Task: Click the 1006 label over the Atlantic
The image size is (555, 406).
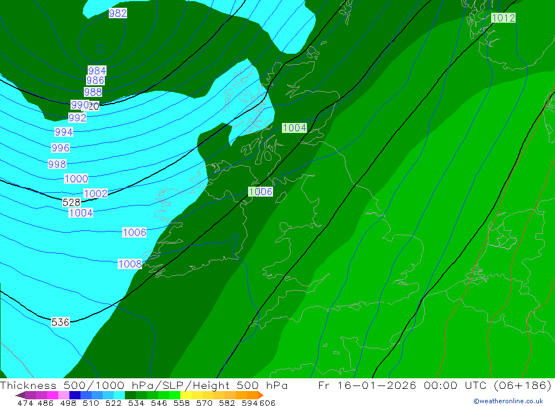Action: point(134,232)
